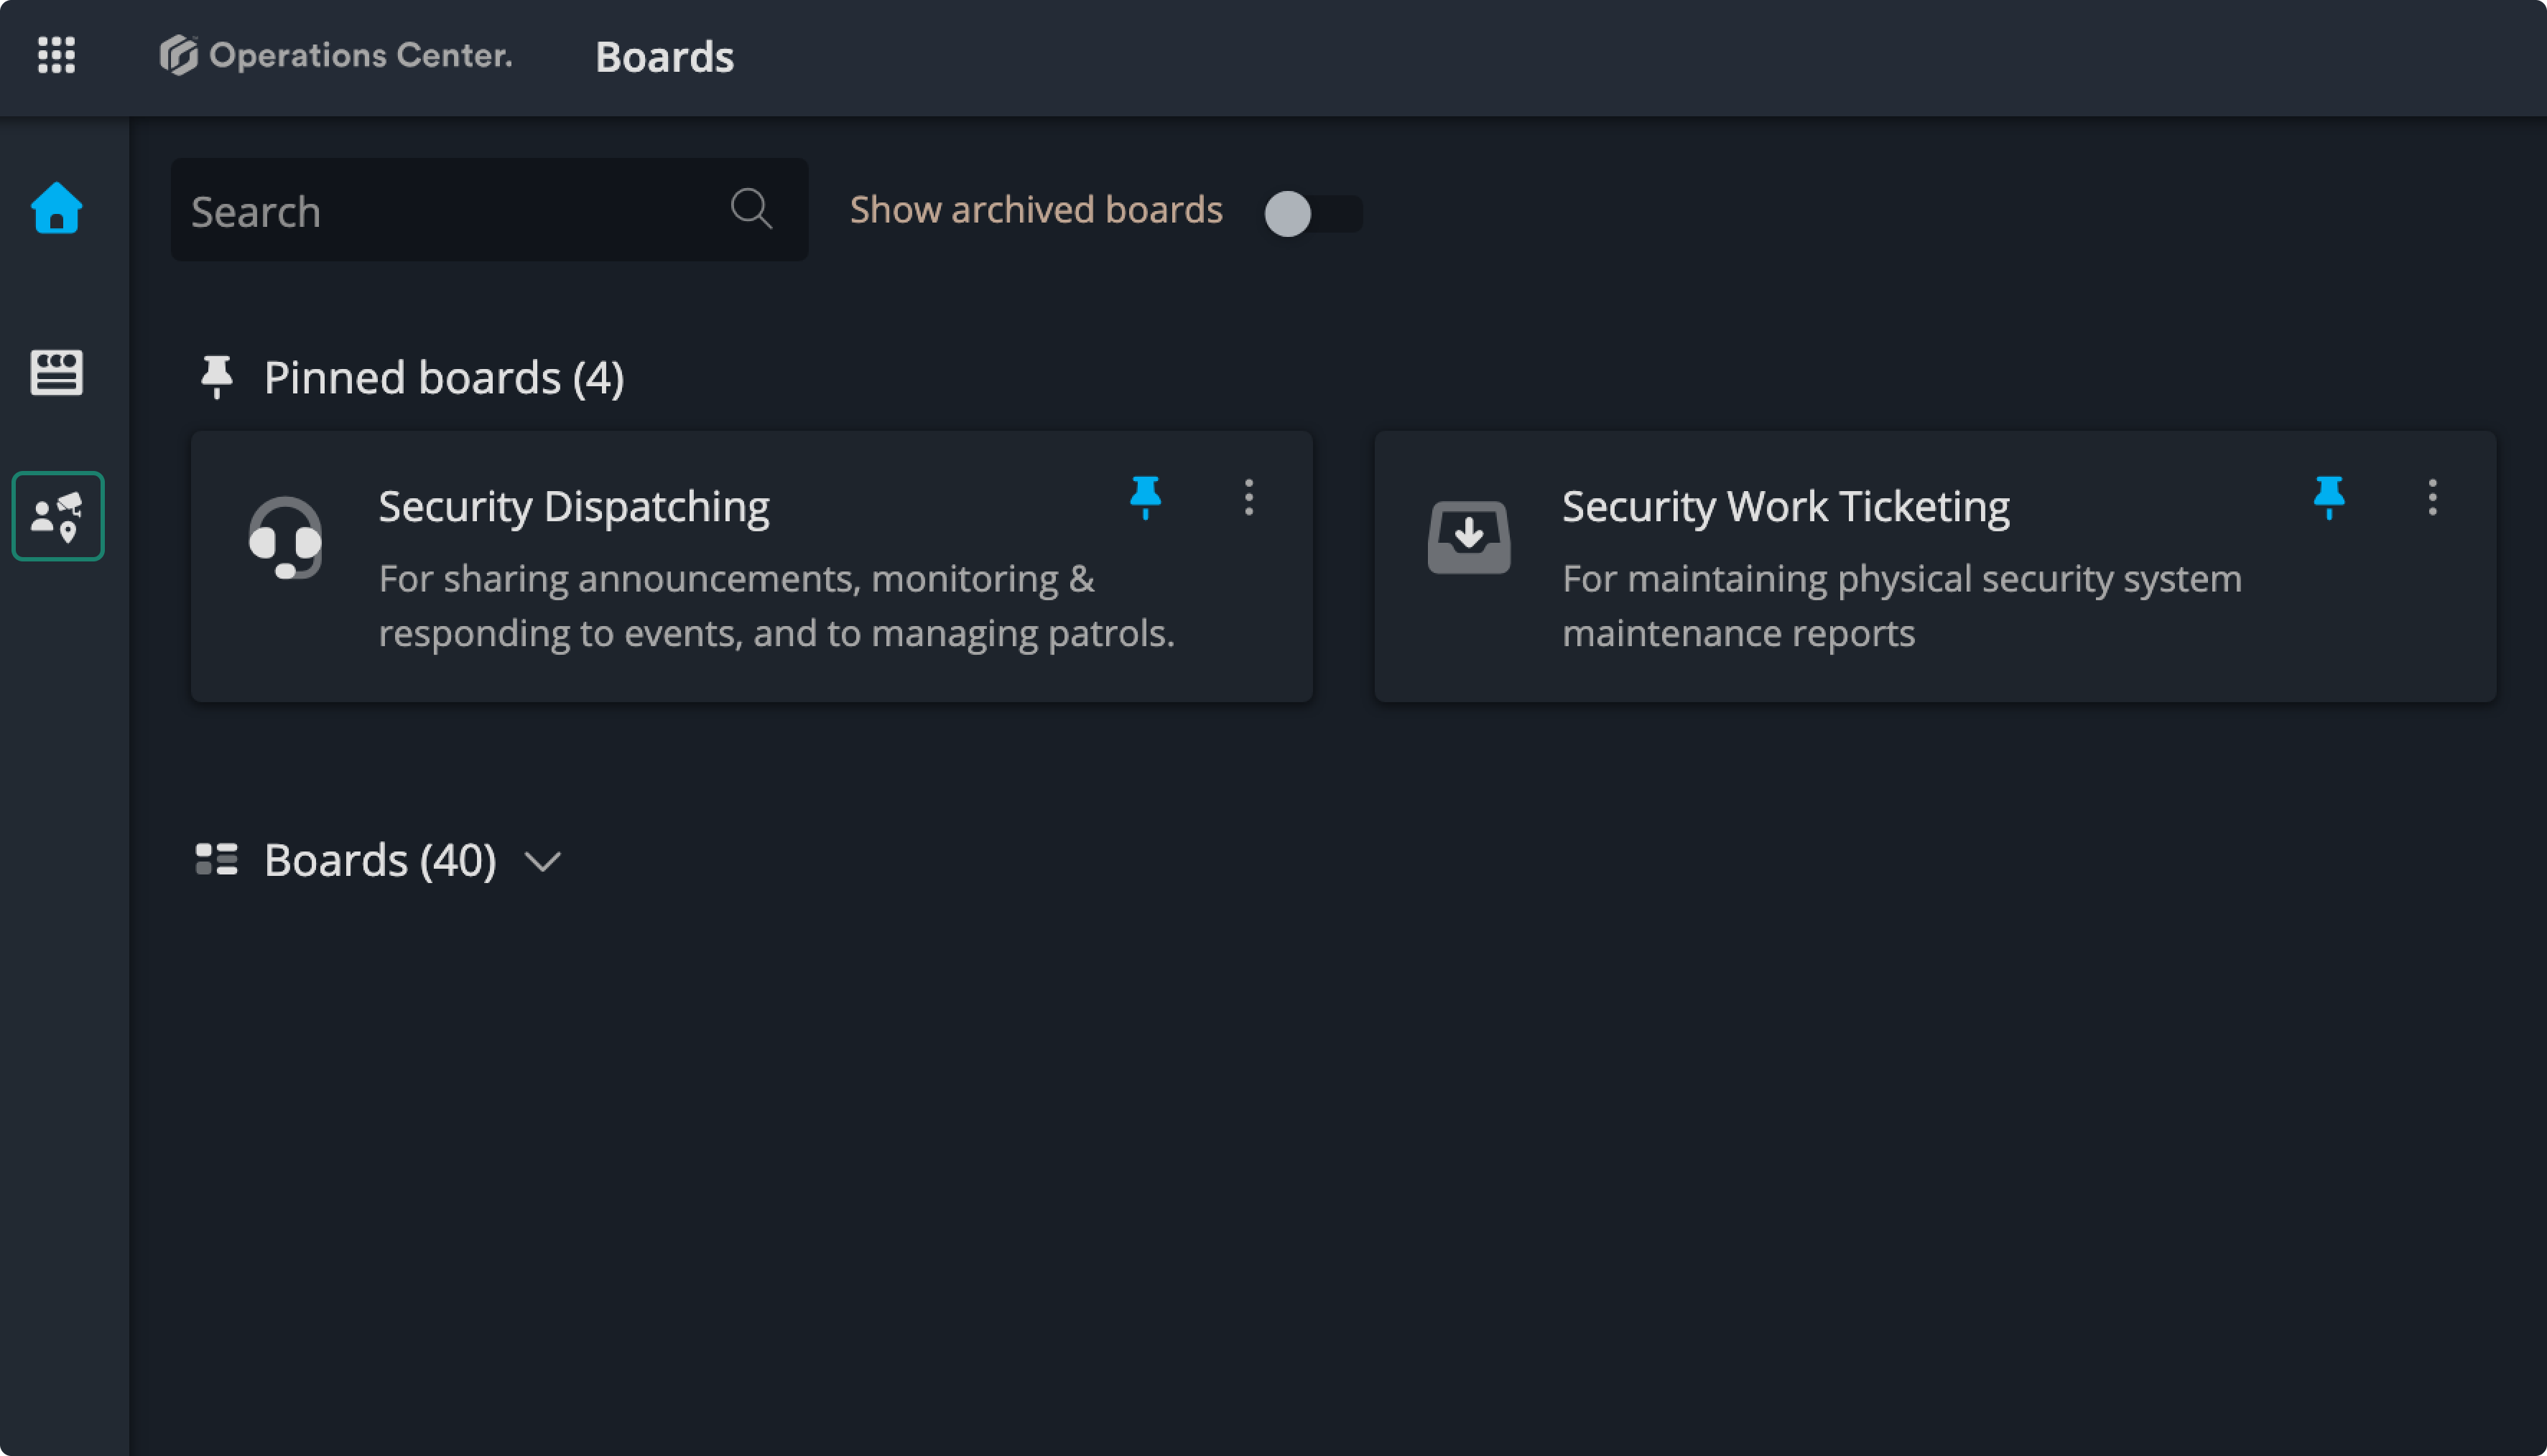Click the Operations Center logo

(x=336, y=55)
